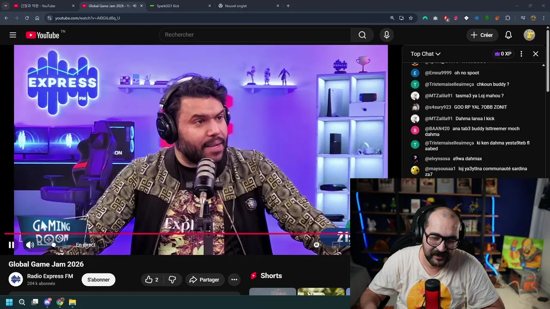Pause the live video
The image size is (550, 309).
(11, 245)
